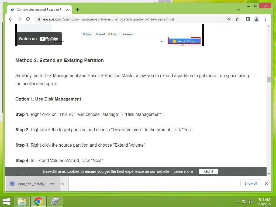Screen dimensions: 276x207
Task: Click the Step 3 Extend Volume text
Action: (x=81, y=145)
